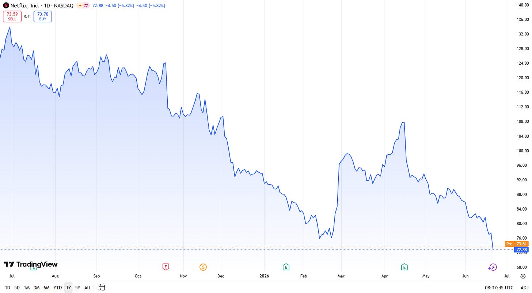The height and width of the screenshot is (293, 532).
Task: Click the 120.00 price axis label
Action: pyautogui.click(x=523, y=78)
